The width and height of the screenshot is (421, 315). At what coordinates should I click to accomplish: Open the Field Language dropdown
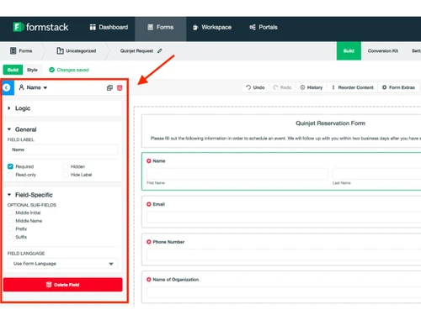click(62, 264)
